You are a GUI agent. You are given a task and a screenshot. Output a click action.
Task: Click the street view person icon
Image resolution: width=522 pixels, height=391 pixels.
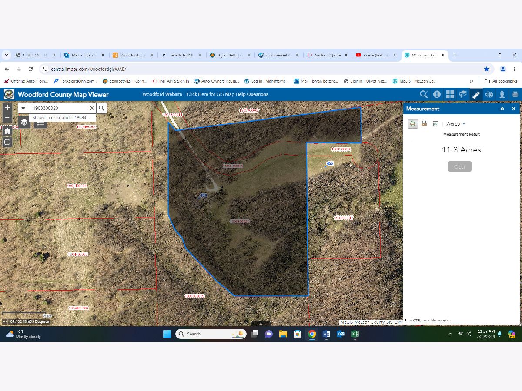click(x=502, y=94)
